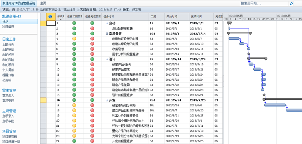
Task: Open 我的审批 in sidebar
Action: (8, 50)
